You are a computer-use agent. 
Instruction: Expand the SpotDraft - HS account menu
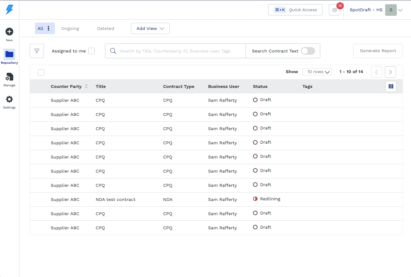400,10
